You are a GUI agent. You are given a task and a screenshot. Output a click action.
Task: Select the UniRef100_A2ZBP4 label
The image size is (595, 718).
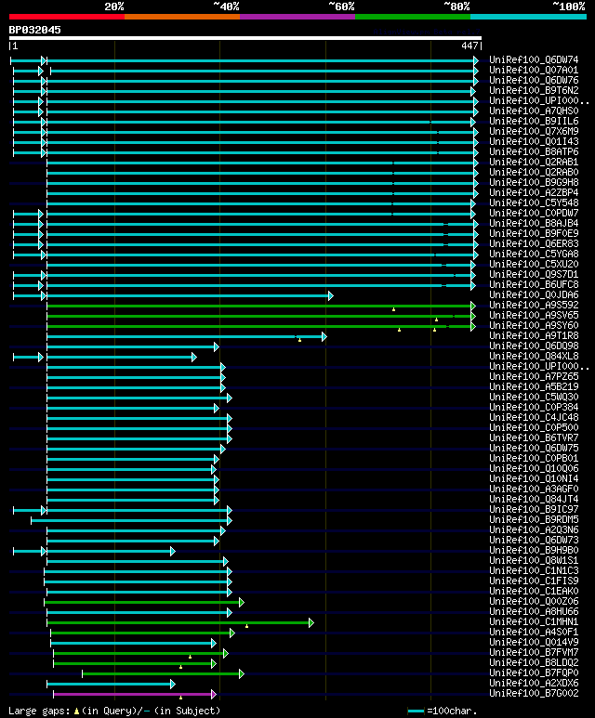534,193
